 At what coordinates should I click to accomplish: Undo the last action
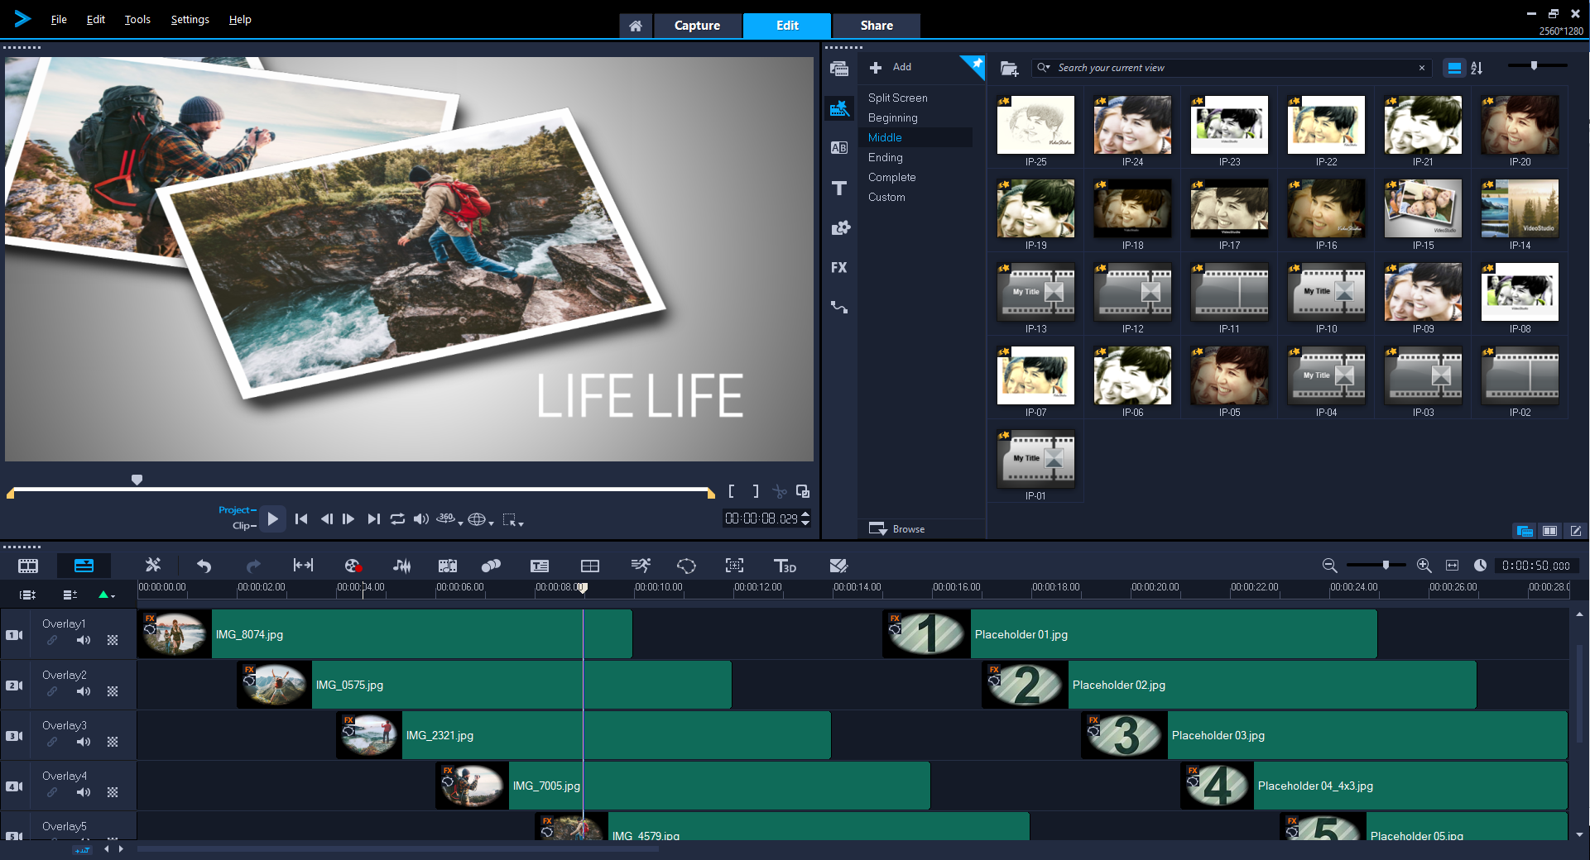click(x=204, y=566)
